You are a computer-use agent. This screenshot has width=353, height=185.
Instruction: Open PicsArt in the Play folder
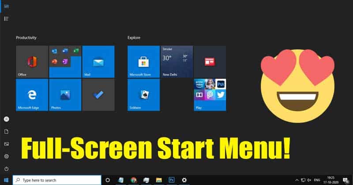click(210, 95)
